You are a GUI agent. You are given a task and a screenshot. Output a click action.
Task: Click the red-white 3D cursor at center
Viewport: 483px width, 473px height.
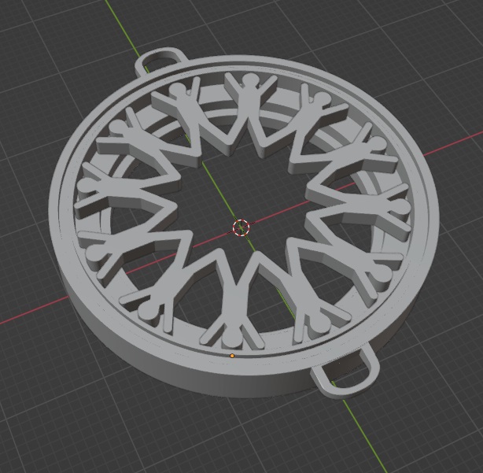(x=241, y=227)
